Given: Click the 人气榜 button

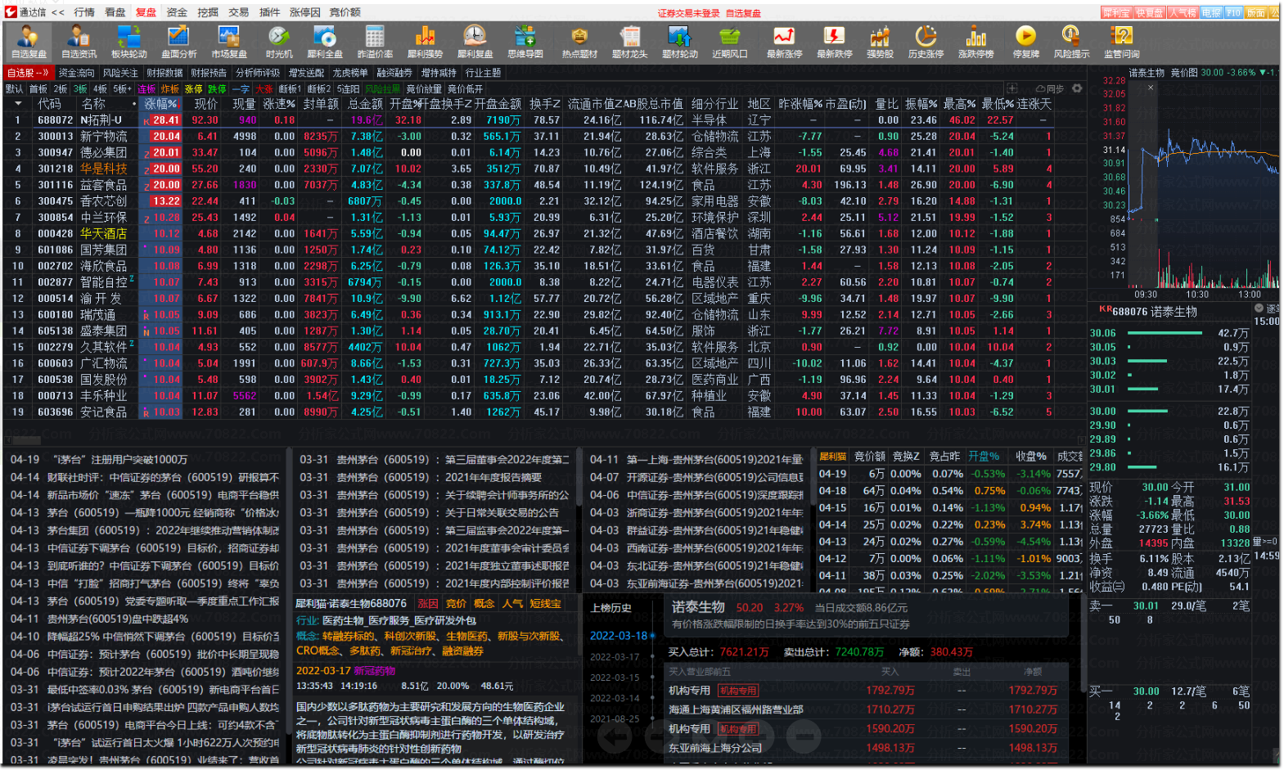Looking at the screenshot, I should (1183, 12).
